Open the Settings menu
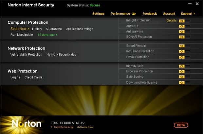Screen dimensions: 203x134 coord(99,14)
